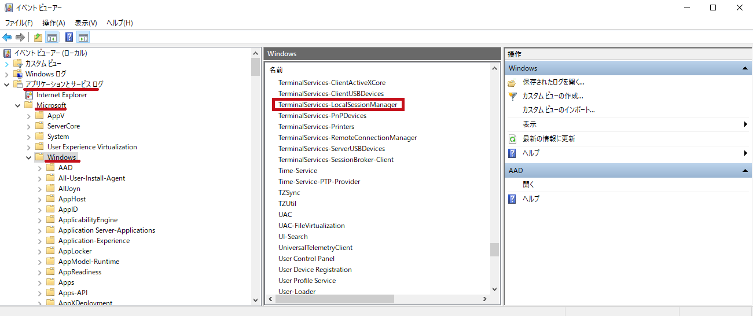Select UniversalTelemetryClient entry
753x316 pixels.
click(315, 248)
